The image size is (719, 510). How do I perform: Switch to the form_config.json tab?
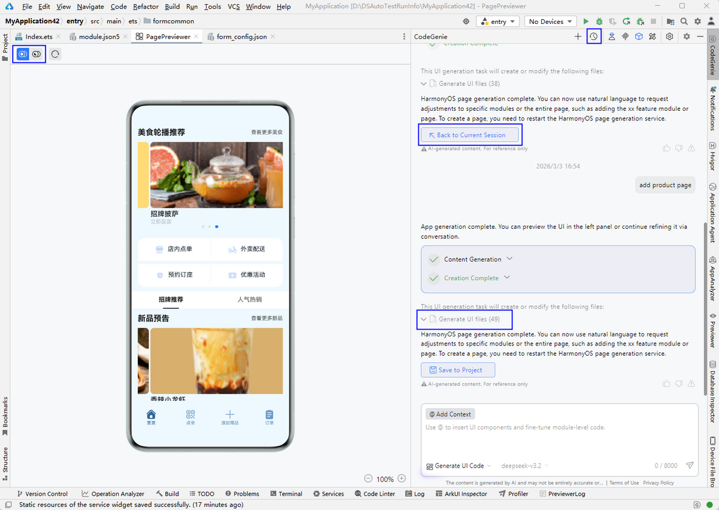pyautogui.click(x=241, y=37)
